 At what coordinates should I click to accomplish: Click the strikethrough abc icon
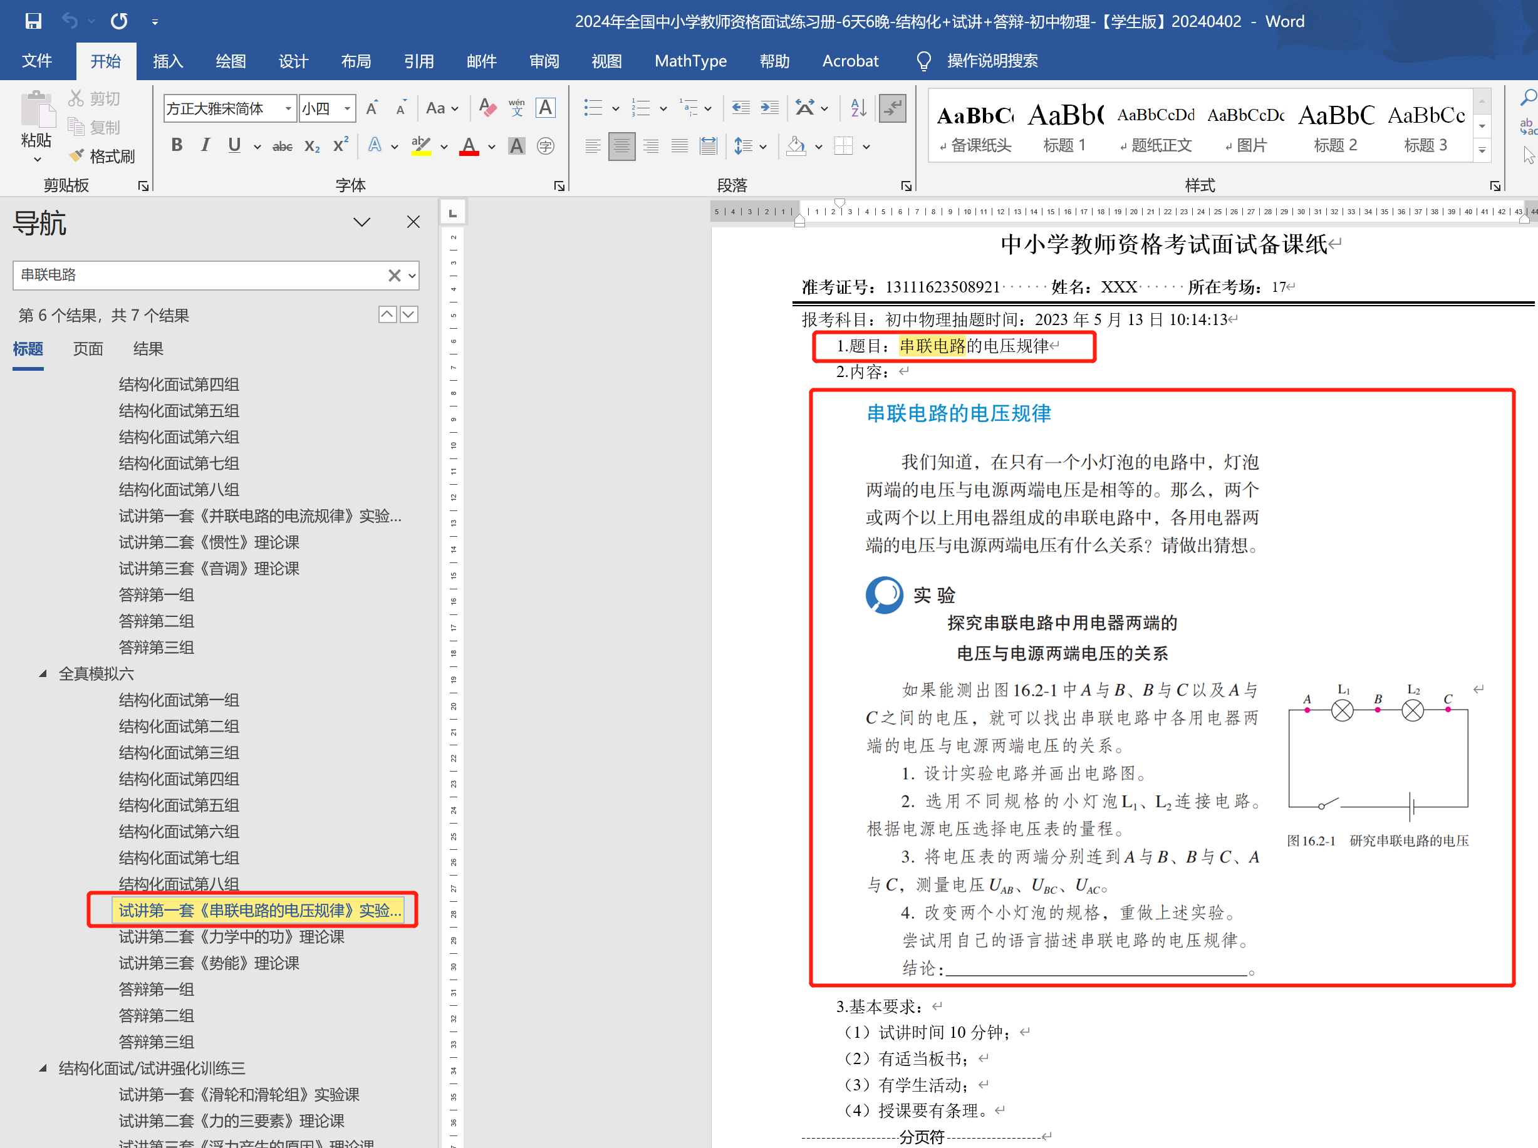click(282, 146)
